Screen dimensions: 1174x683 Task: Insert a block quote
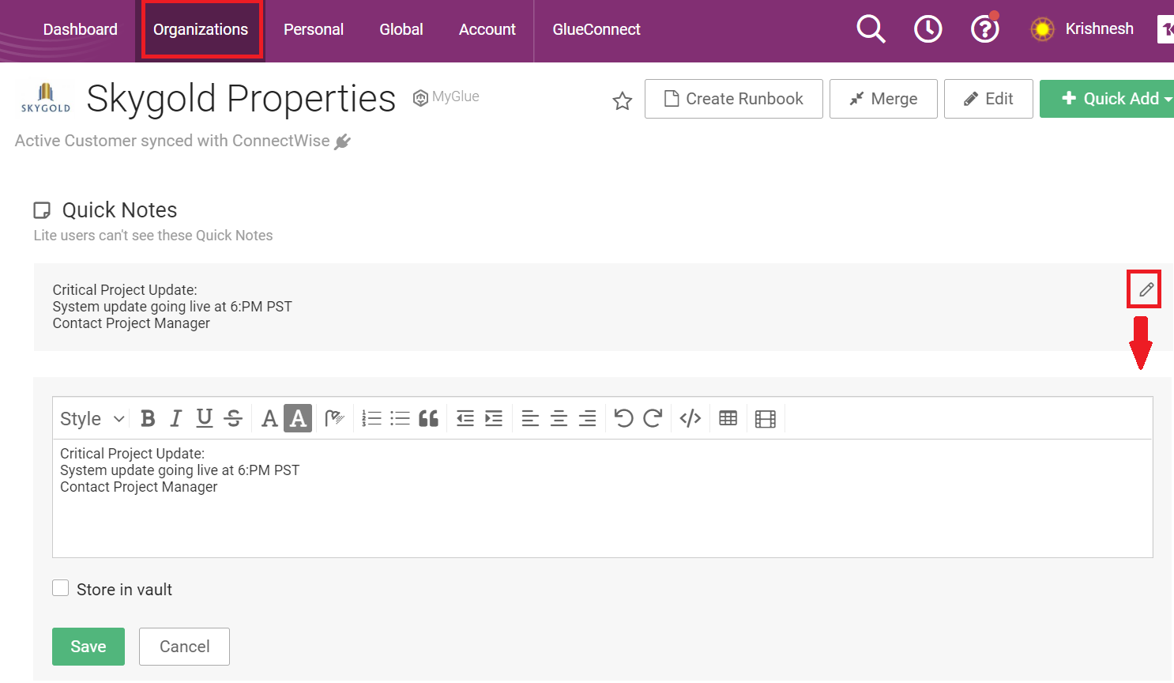(x=429, y=418)
